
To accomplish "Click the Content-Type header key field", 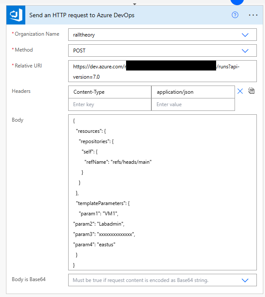I will pyautogui.click(x=110, y=92).
